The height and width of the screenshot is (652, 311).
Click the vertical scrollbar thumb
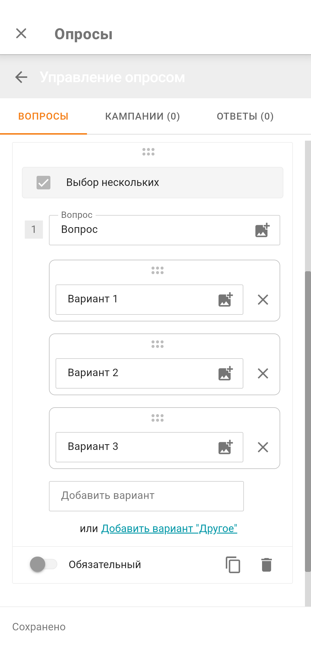coord(308,421)
